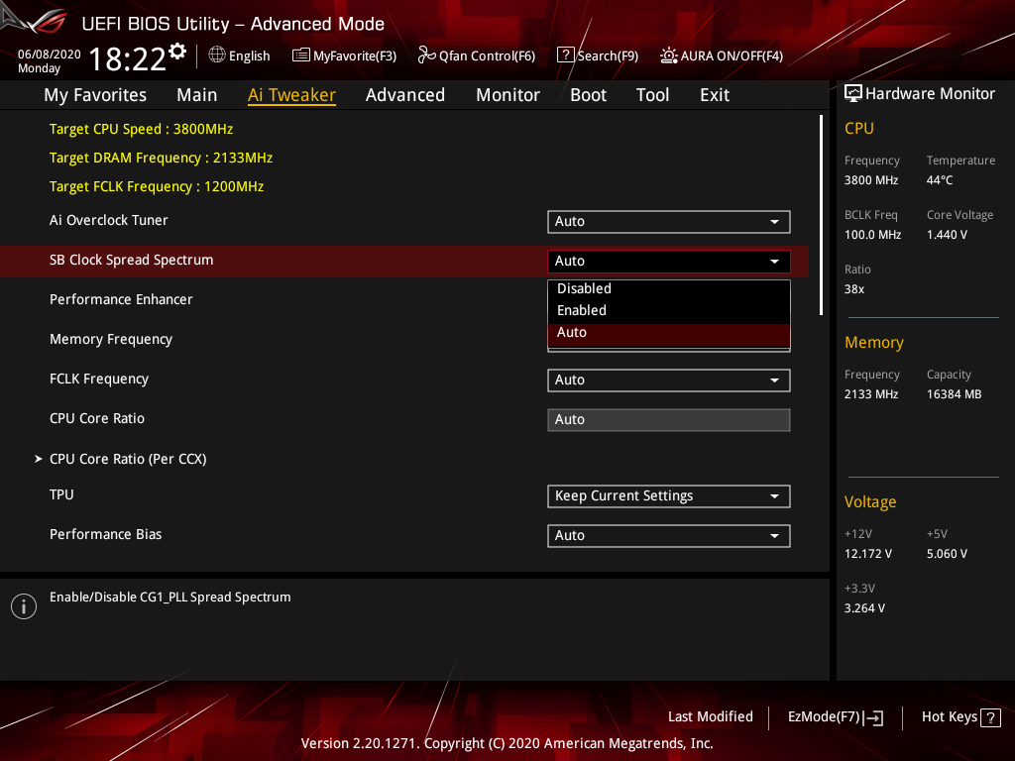Open Search(F9)
Screen dimensions: 1015x761
click(x=598, y=55)
